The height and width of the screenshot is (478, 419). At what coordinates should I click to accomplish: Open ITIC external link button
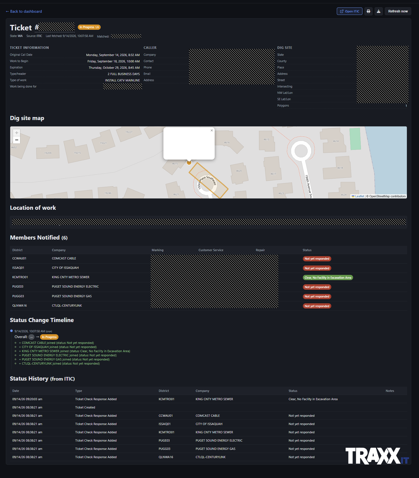pyautogui.click(x=349, y=11)
